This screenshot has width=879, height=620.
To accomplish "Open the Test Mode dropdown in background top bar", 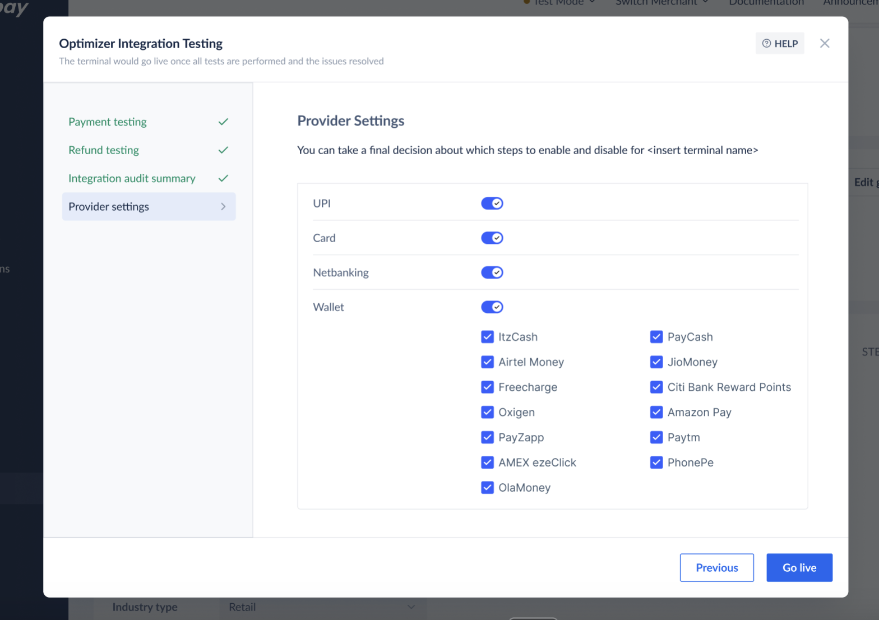I will pyautogui.click(x=559, y=3).
